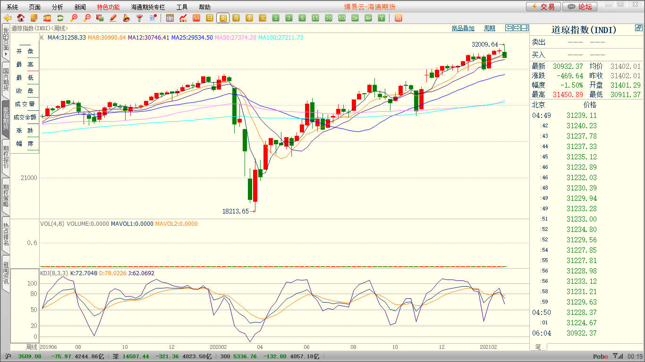Select the 1-minute period icon
Viewport: 645px width, 362px height.
tap(276, 18)
